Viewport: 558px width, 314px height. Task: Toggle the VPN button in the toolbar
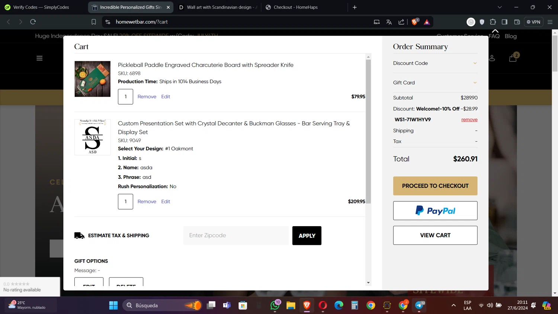click(534, 22)
